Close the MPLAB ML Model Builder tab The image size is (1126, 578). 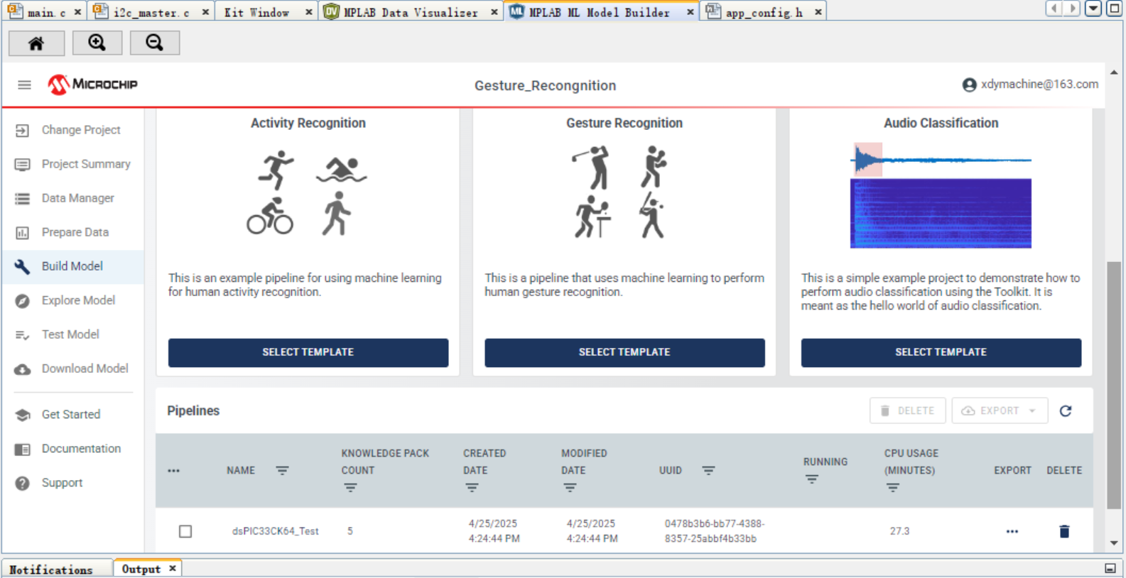coord(690,12)
